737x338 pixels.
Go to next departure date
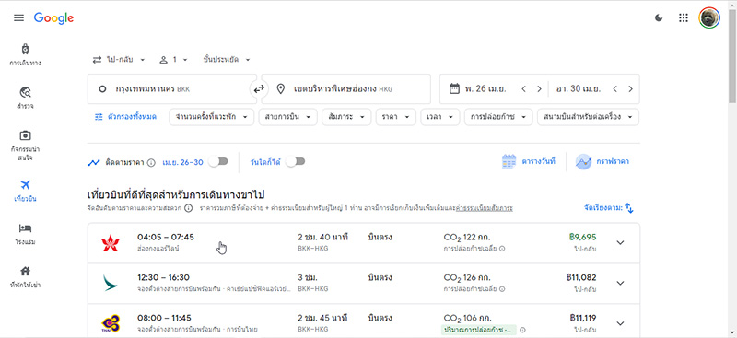[539, 88]
